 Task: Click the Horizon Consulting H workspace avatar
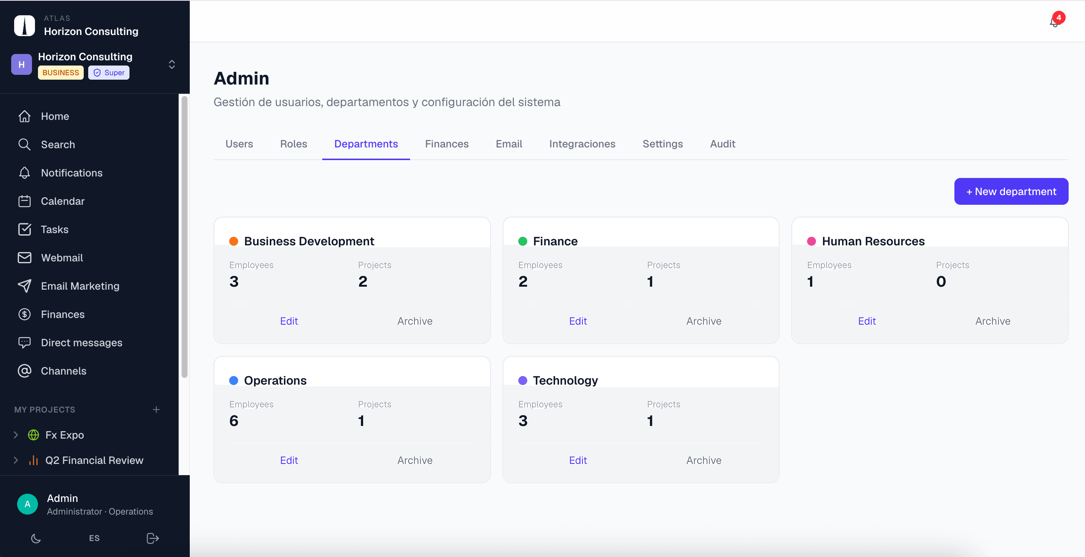point(22,64)
